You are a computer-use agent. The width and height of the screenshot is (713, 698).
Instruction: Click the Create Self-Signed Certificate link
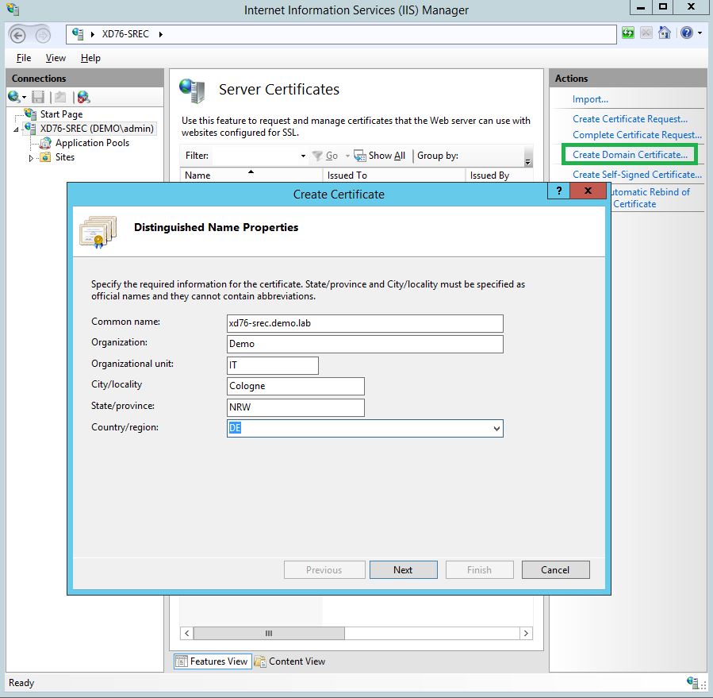pos(637,175)
